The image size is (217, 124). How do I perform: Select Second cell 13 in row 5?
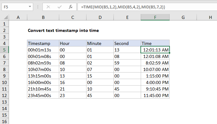pos(127,50)
